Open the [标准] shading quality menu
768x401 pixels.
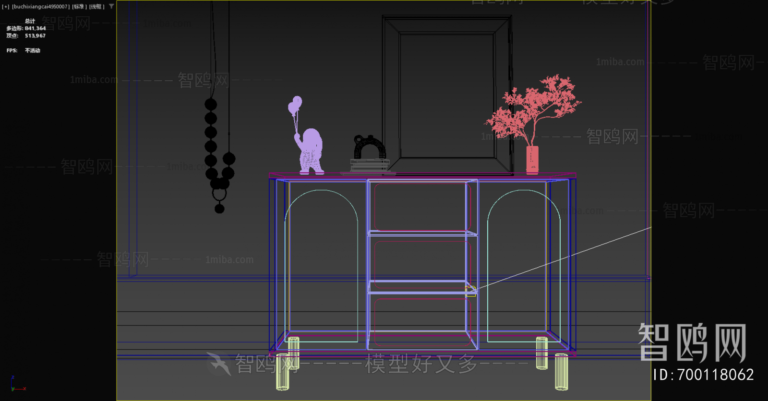[x=79, y=7]
